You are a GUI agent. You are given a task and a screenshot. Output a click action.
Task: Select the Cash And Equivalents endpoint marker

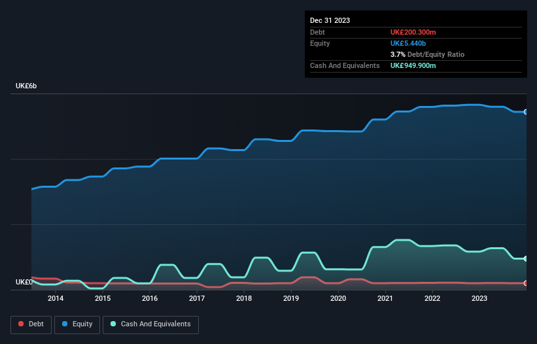[526, 259]
